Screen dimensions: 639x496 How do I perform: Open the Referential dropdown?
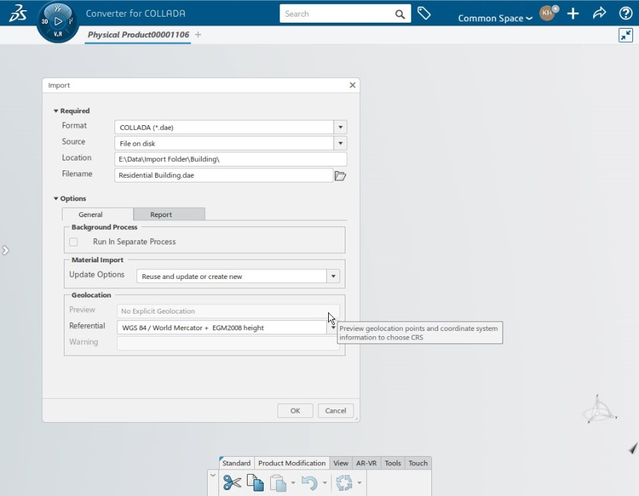333,328
